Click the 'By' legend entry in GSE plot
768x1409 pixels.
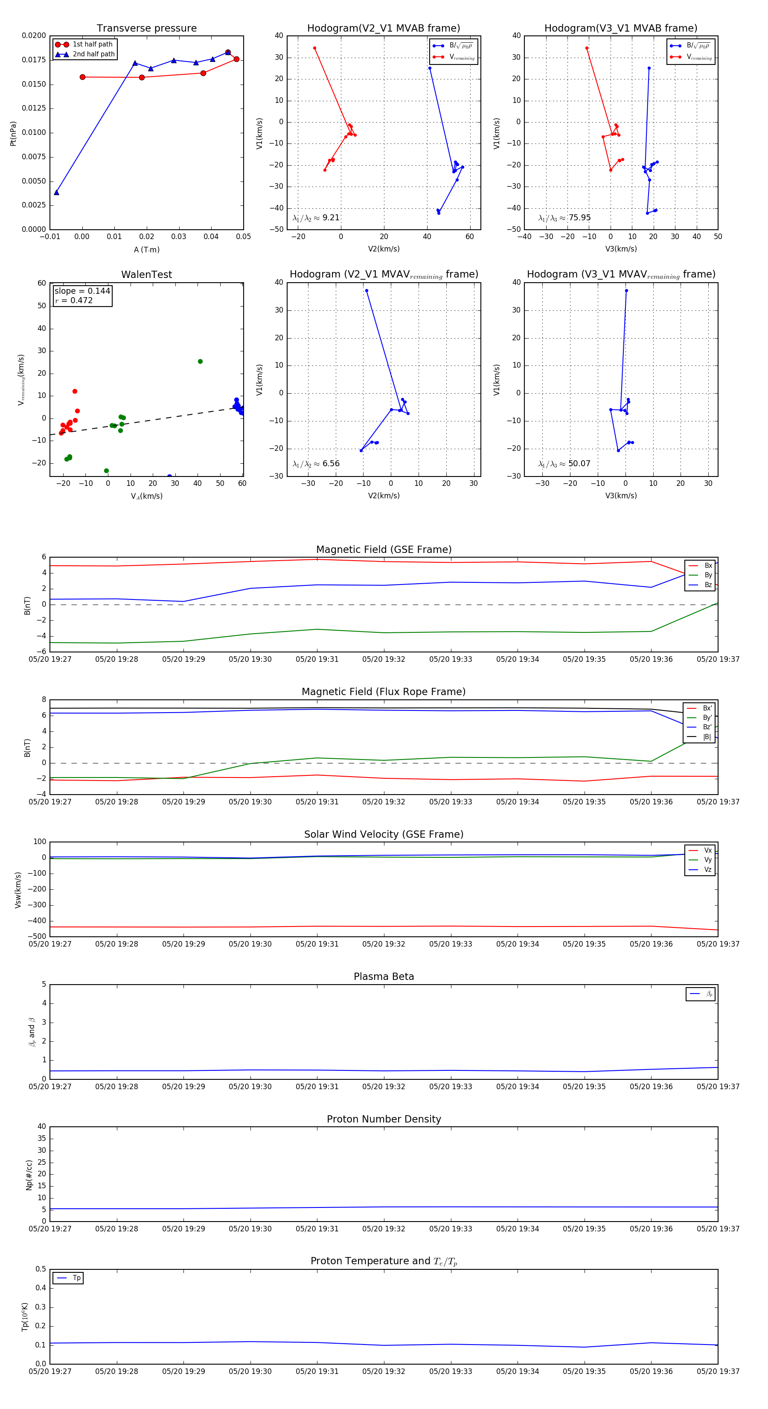coord(700,575)
